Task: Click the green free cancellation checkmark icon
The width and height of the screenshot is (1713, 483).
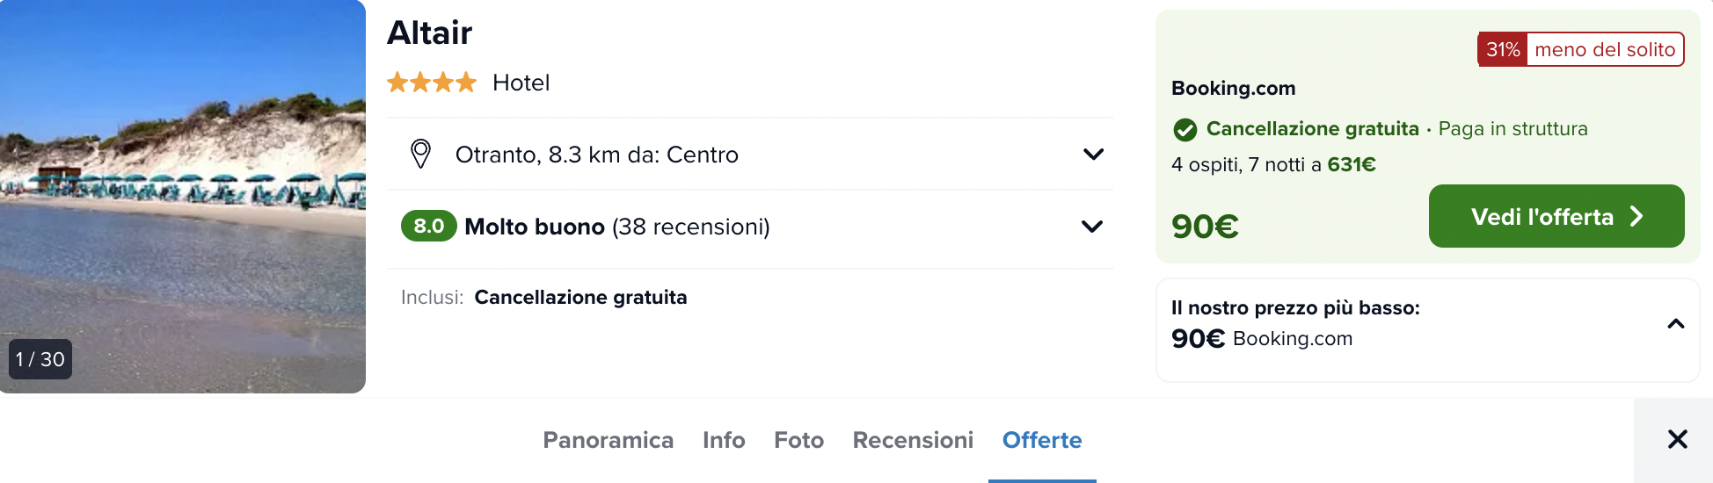Action: coord(1185,130)
